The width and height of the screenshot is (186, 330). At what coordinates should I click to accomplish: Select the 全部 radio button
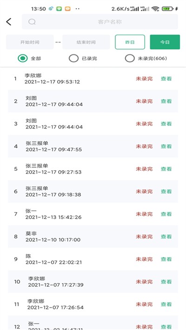(23, 58)
